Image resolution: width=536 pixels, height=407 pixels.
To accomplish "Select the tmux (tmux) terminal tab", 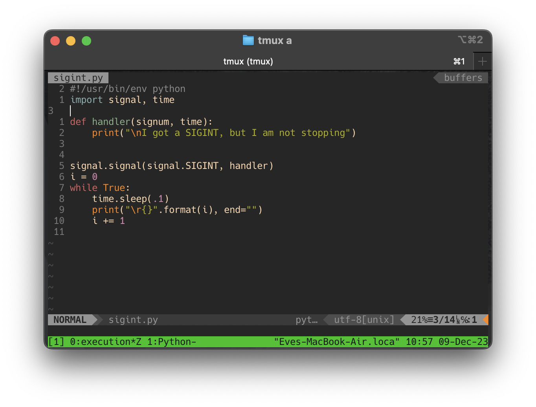I will (248, 61).
